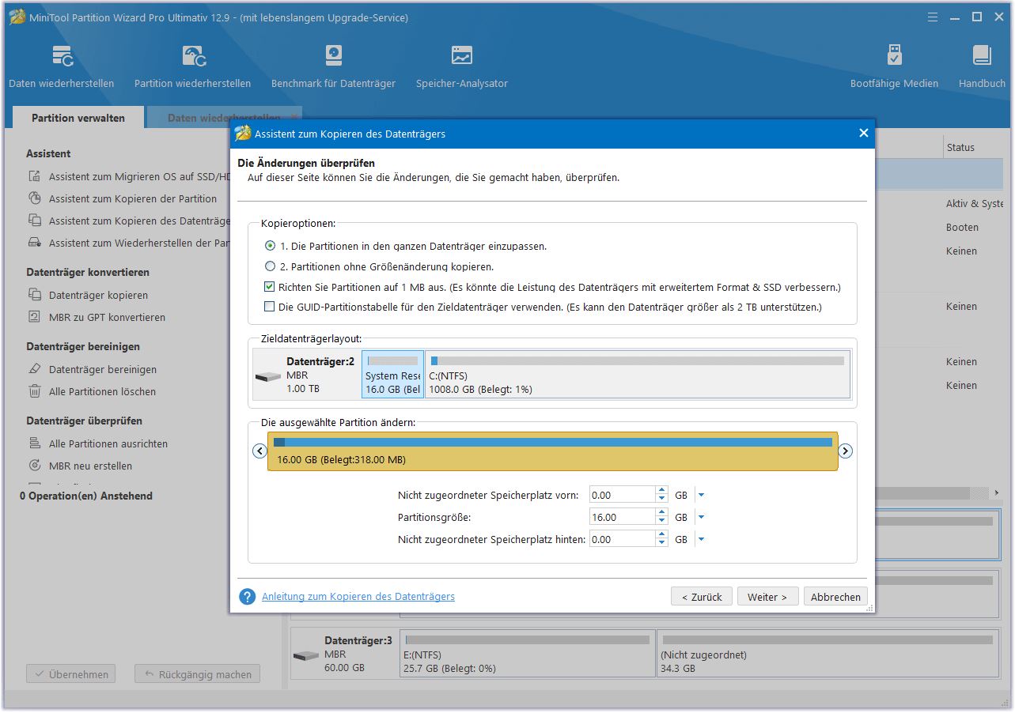
Task: Switch to Partition verwalten tab
Action: [x=78, y=118]
